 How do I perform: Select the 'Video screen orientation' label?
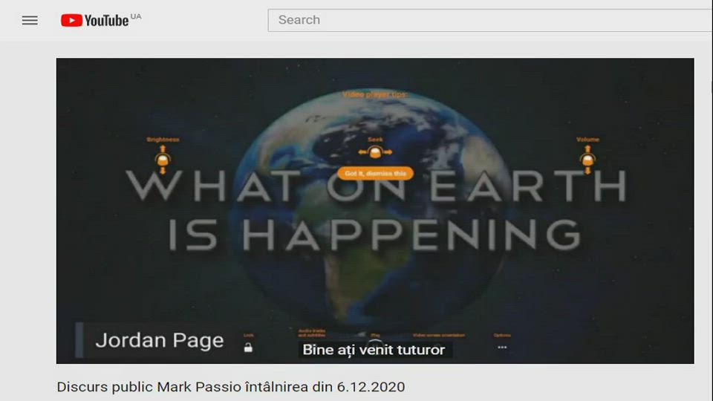point(439,335)
